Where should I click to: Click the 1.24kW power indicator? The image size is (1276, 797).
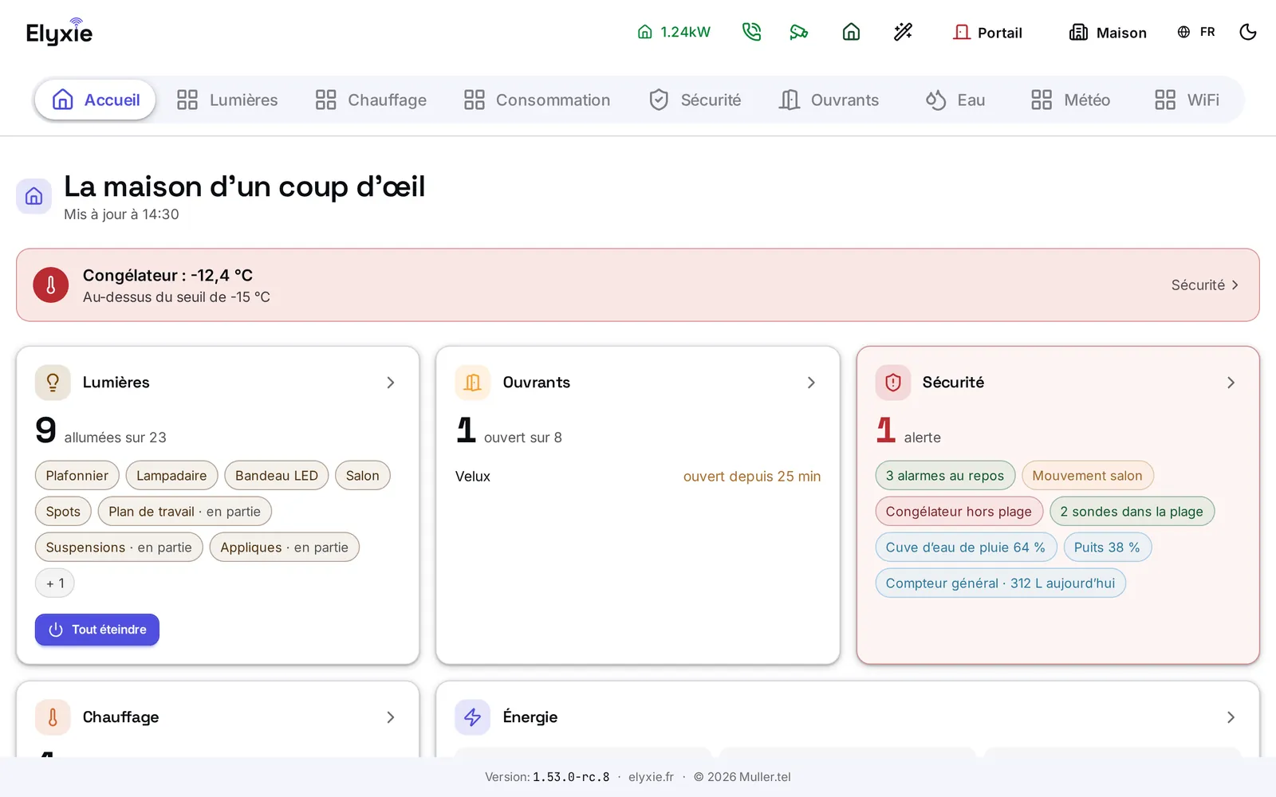pos(674,32)
